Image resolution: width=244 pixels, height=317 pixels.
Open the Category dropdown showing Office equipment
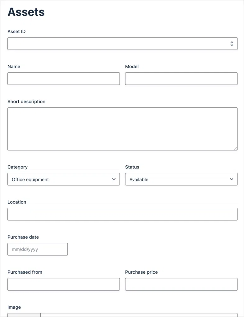click(x=64, y=179)
